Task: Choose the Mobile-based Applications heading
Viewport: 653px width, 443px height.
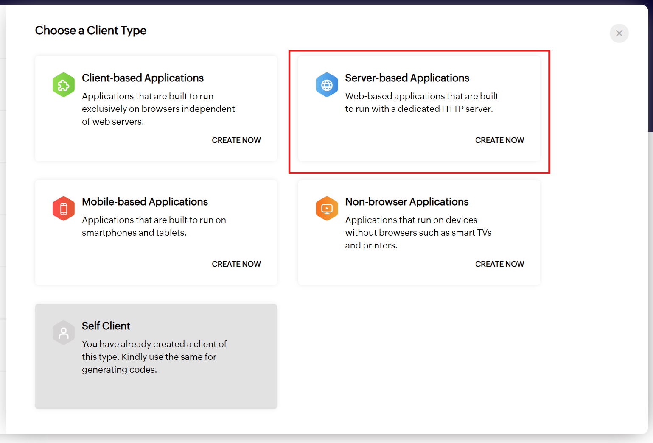Action: 145,202
